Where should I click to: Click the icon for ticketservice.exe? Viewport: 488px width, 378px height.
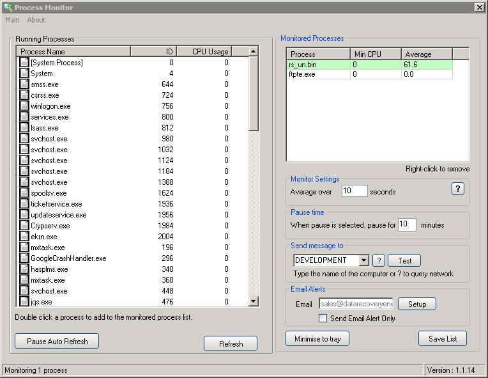click(x=24, y=204)
